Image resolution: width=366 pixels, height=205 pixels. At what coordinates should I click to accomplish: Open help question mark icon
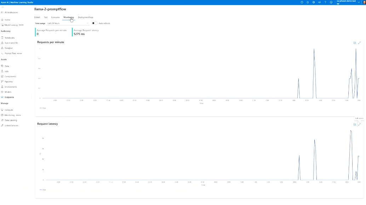point(325,2)
